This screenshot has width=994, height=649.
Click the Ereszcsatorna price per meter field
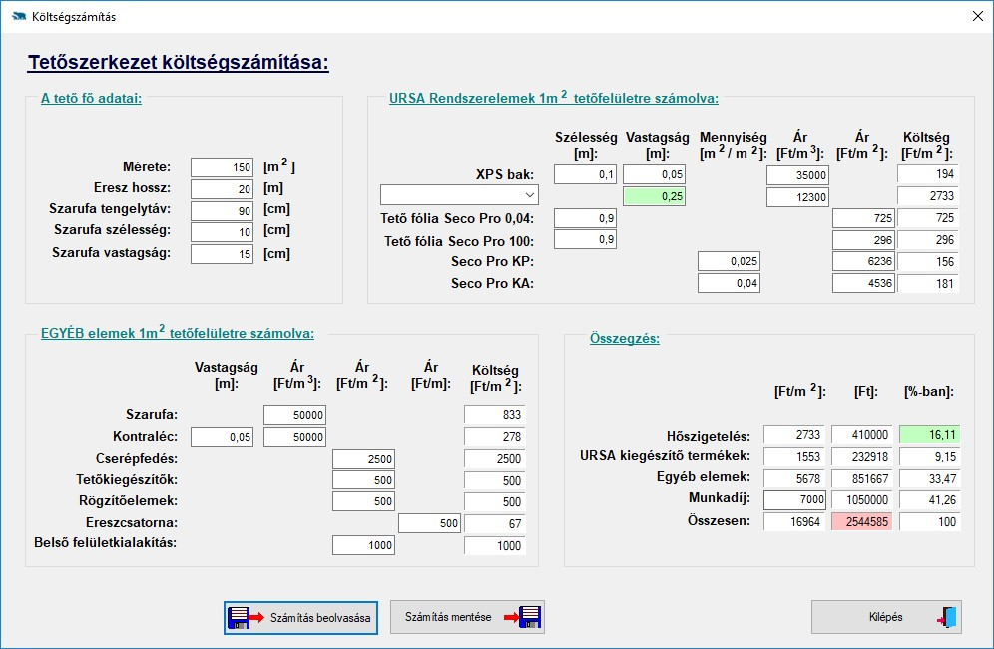(429, 523)
